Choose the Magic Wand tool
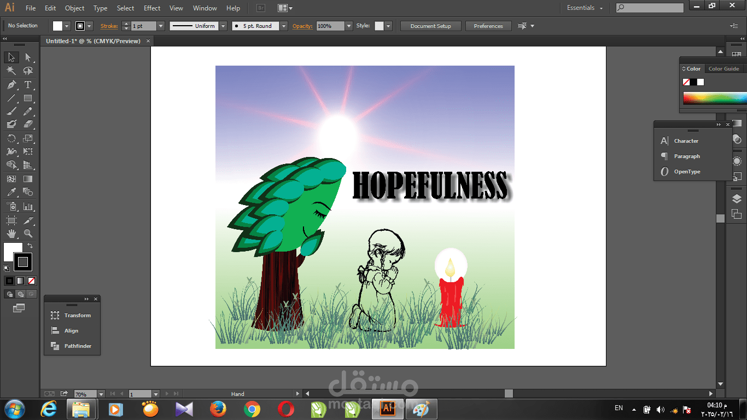Image resolution: width=747 pixels, height=420 pixels. 11,71
